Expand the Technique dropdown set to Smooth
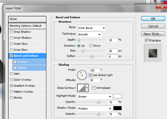Screen dimensions: 167x119 pos(89,34)
